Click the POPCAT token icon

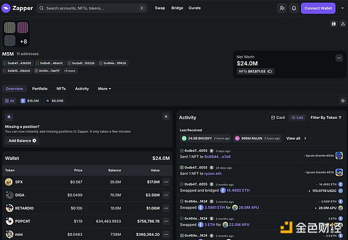9,221
